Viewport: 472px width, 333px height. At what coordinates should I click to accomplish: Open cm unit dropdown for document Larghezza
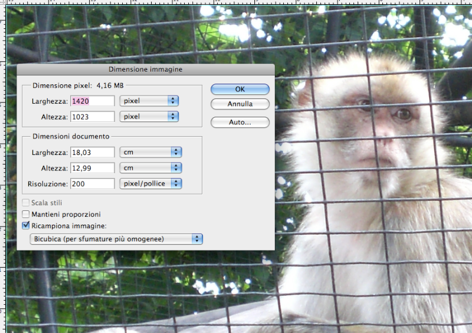point(150,152)
